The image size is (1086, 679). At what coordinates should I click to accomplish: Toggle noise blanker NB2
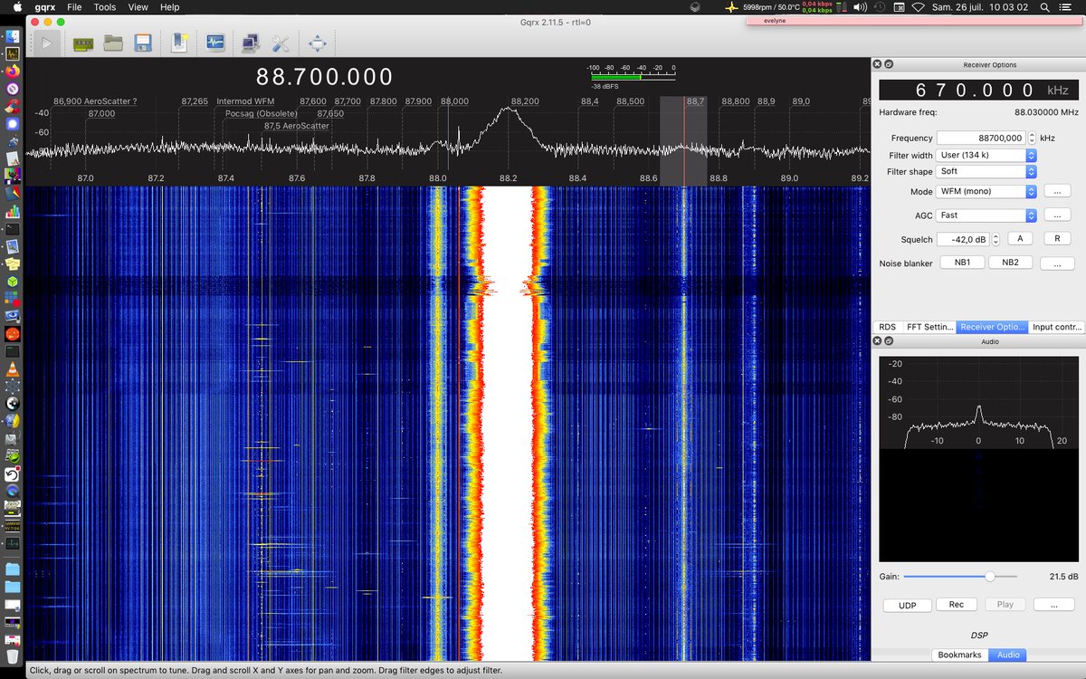1010,263
